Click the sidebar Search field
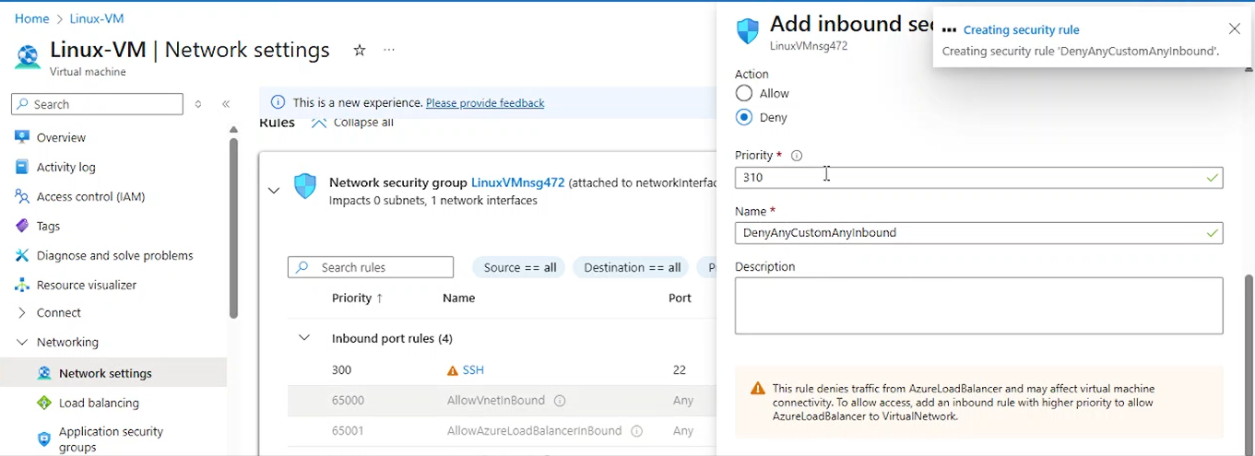The height and width of the screenshot is (456, 1255). tap(97, 104)
